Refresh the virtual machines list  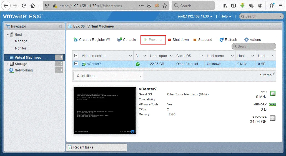click(x=228, y=40)
